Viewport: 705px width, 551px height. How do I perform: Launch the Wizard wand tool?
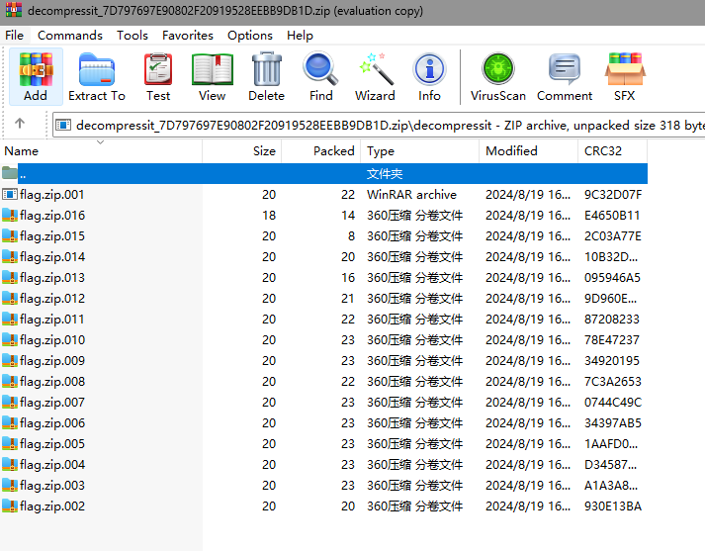(x=375, y=77)
